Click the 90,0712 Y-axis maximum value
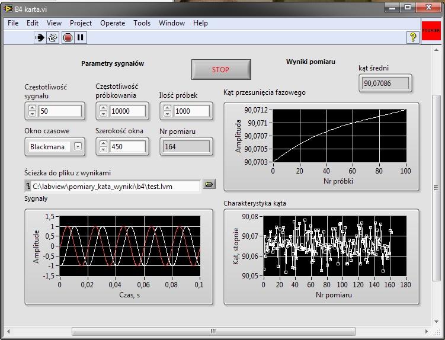The width and height of the screenshot is (445, 340). tap(256, 110)
